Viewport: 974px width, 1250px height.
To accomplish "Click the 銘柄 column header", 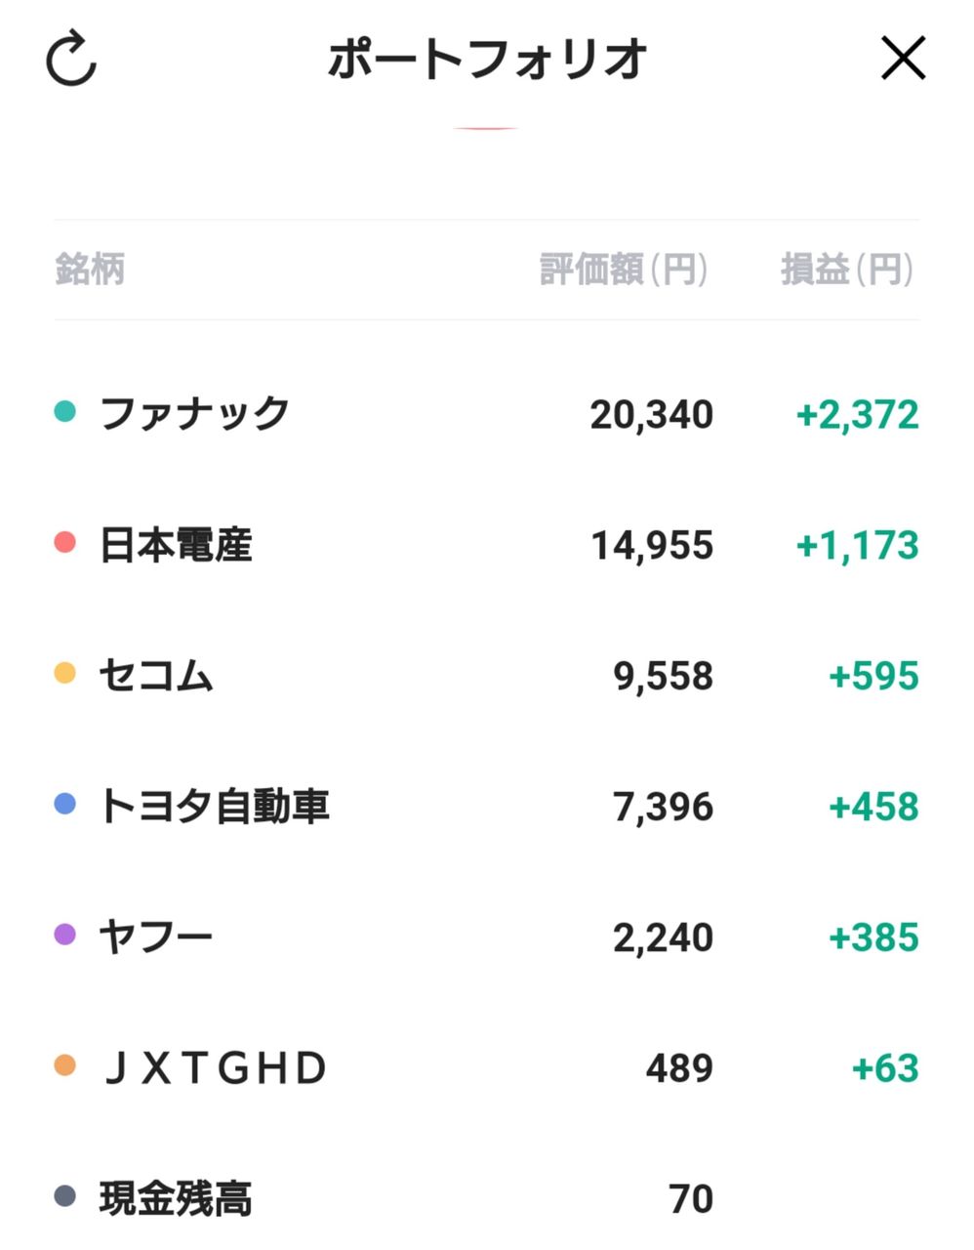I will (x=90, y=270).
